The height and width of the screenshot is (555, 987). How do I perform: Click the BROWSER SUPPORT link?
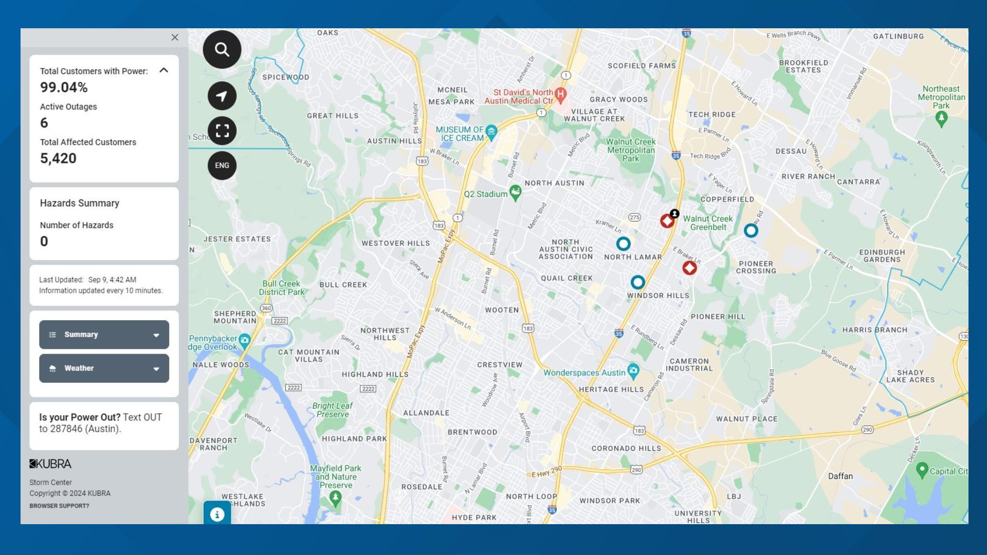58,506
